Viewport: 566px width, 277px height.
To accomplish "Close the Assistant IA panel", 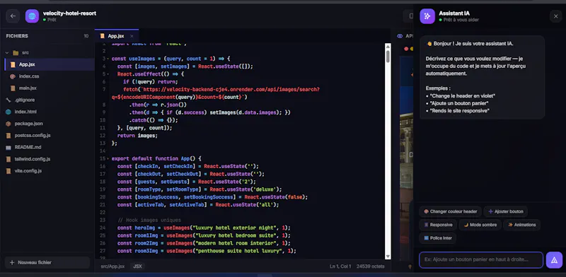I will pyautogui.click(x=555, y=16).
